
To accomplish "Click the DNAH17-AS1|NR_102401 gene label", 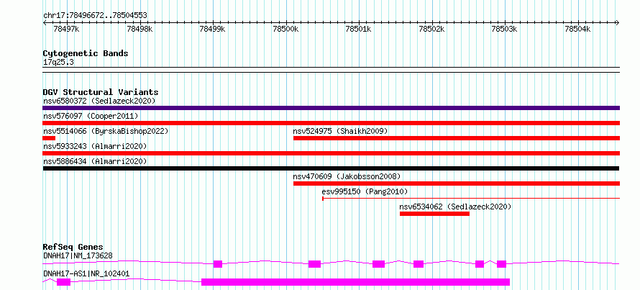I will click(x=86, y=273).
